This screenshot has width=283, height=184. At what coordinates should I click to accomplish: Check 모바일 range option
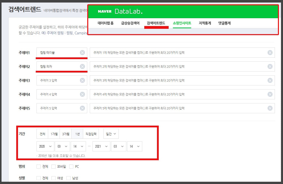tap(54, 167)
